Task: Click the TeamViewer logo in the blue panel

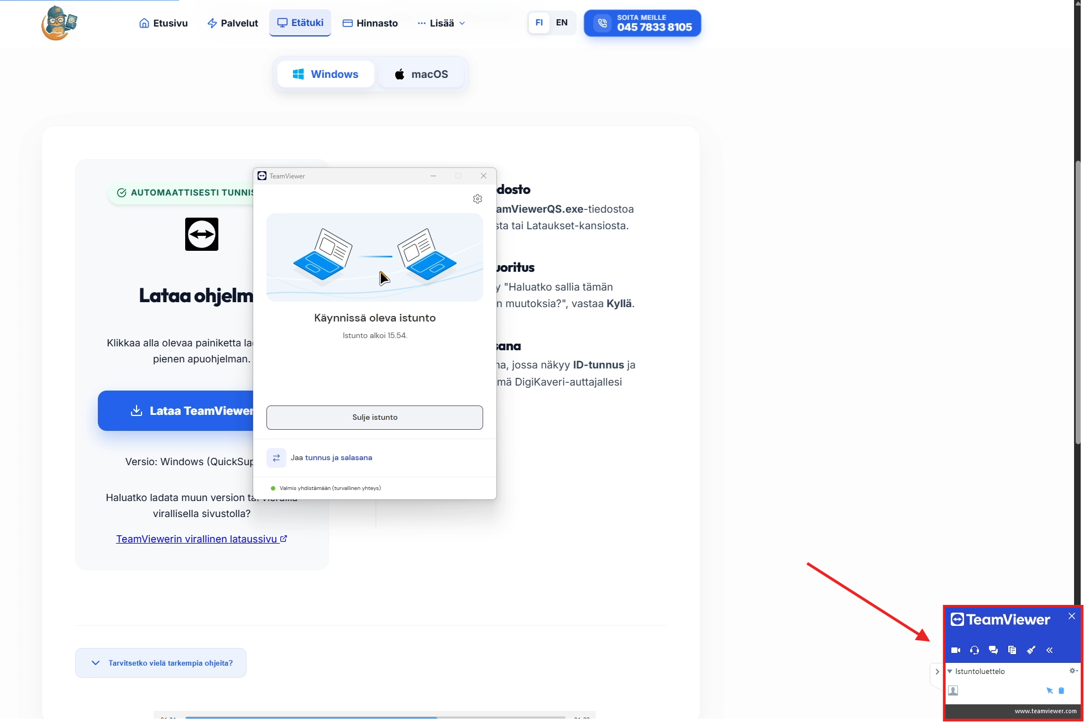Action: tap(1000, 620)
